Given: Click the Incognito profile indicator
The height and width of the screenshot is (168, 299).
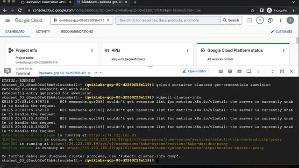Looking at the screenshot, I should click(x=277, y=10).
